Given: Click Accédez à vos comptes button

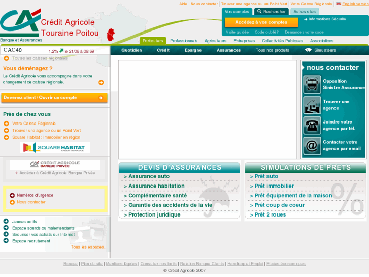Looking at the screenshot, I should click(261, 22).
